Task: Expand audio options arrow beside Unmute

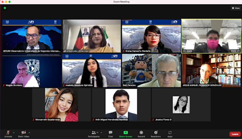Action: click(14, 132)
